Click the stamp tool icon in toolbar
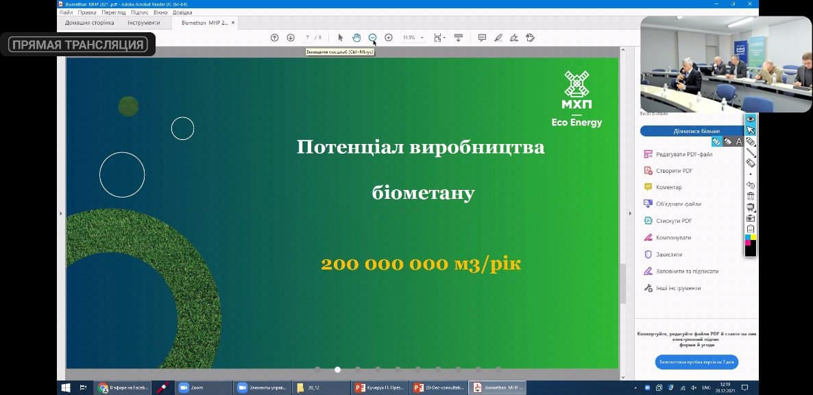Screen dimensions: 813x395 pos(530,37)
